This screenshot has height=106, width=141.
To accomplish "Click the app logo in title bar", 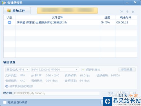I will click(x=4, y=3).
